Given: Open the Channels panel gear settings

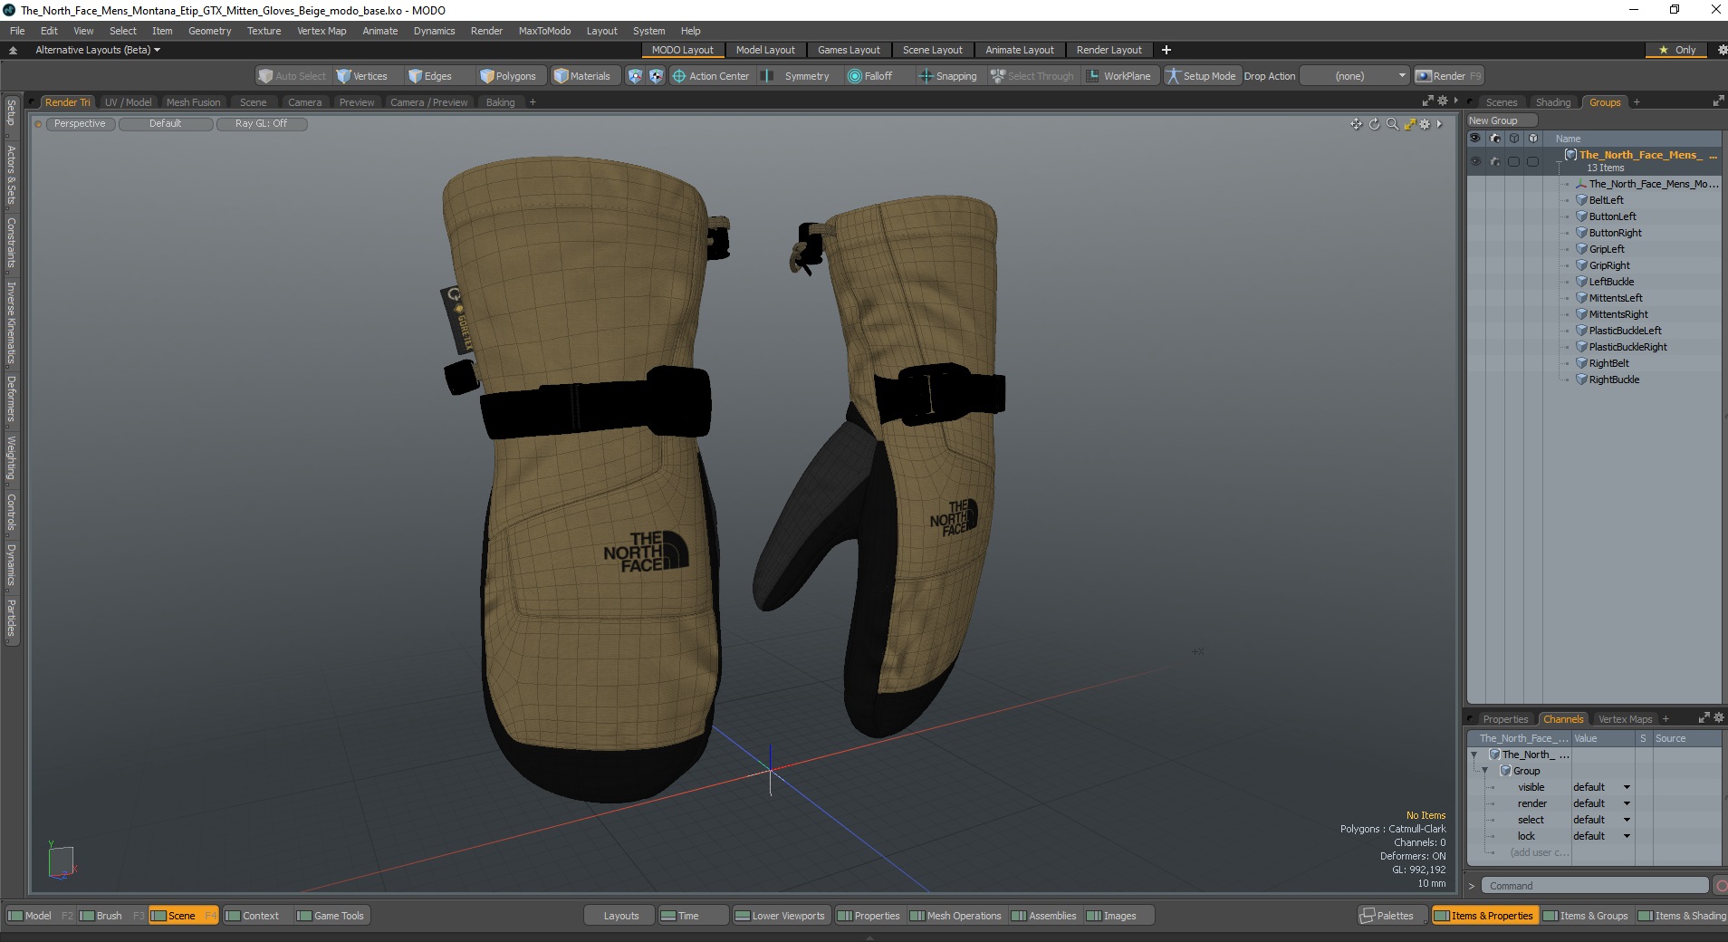Looking at the screenshot, I should pyautogui.click(x=1718, y=717).
